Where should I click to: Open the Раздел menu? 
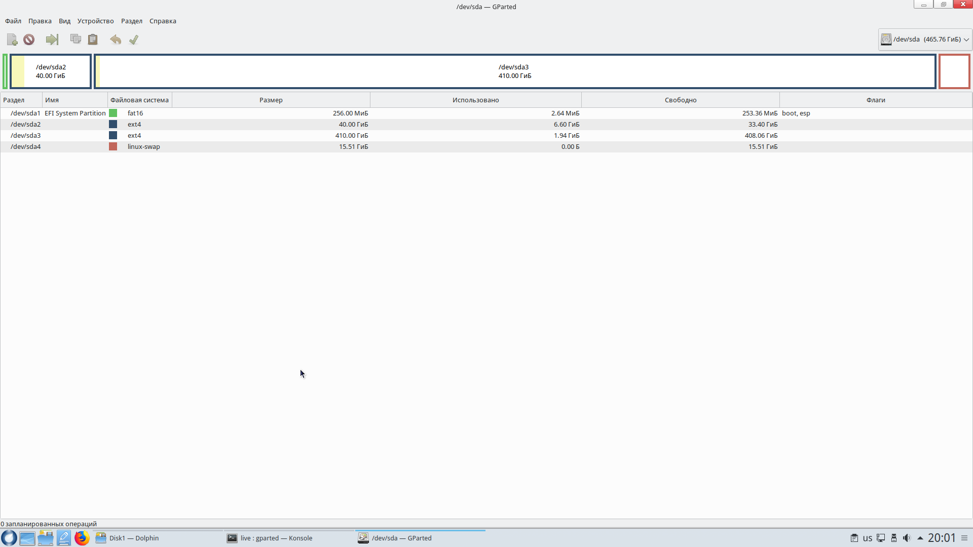pyautogui.click(x=132, y=21)
